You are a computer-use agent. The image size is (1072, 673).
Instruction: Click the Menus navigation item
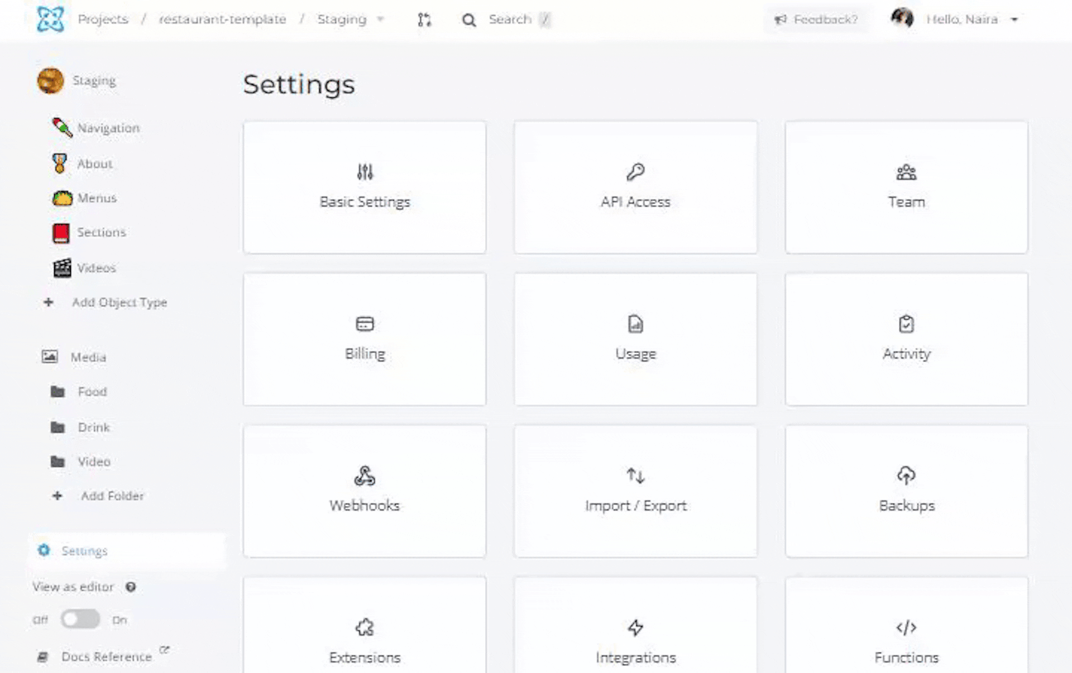point(97,198)
